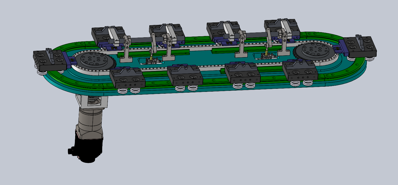The image size is (398, 185).
Task: Pick the carriage at the far right end
Action: click(x=360, y=47)
